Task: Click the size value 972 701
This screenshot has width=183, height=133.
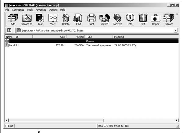Action: coord(60,45)
